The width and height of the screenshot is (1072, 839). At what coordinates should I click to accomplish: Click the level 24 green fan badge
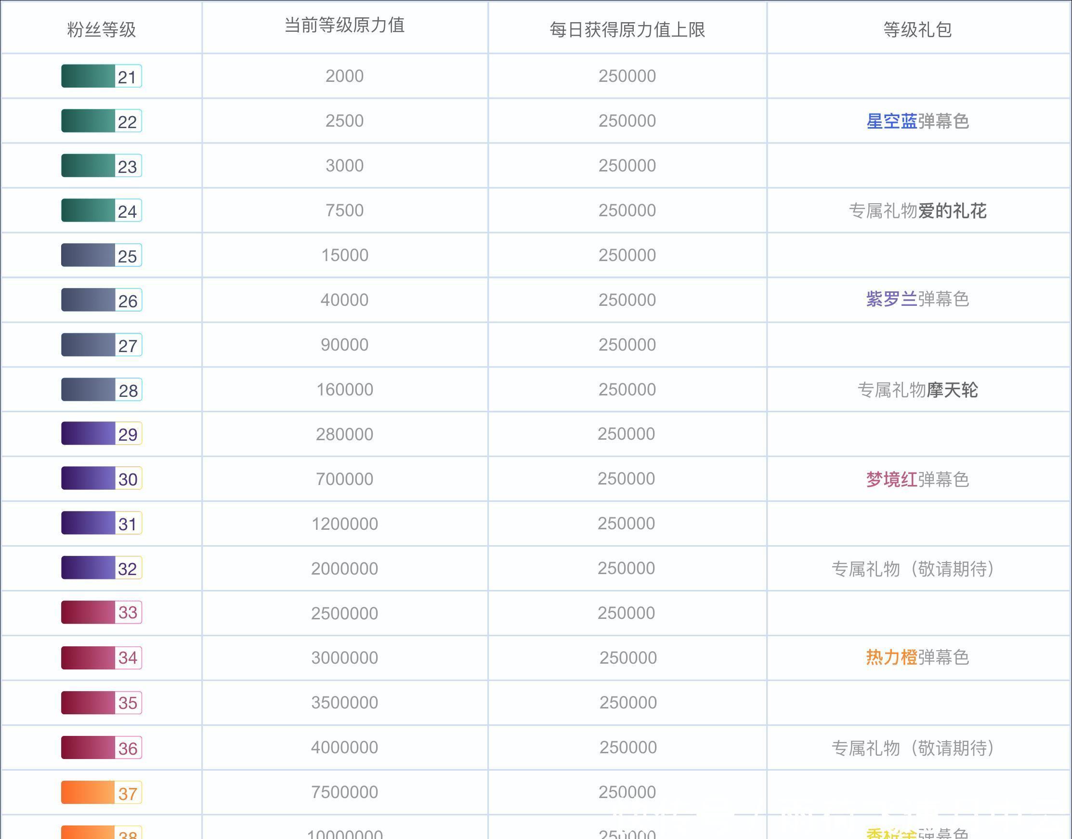101,210
